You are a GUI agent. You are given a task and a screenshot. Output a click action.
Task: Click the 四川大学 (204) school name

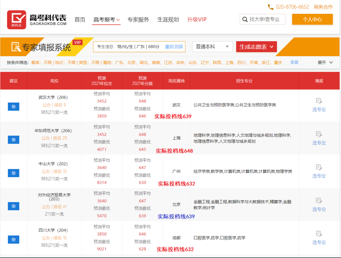(53, 230)
